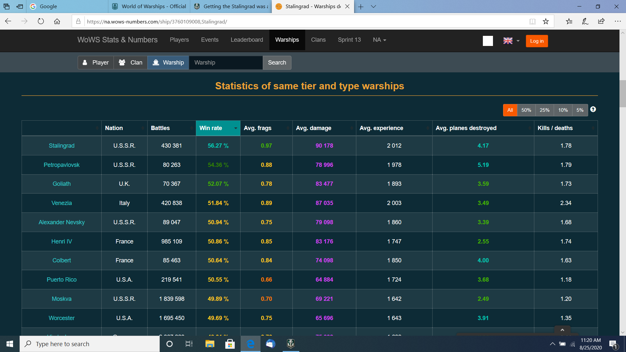The image size is (626, 352).
Task: Select the 5% players filter
Action: (x=580, y=110)
